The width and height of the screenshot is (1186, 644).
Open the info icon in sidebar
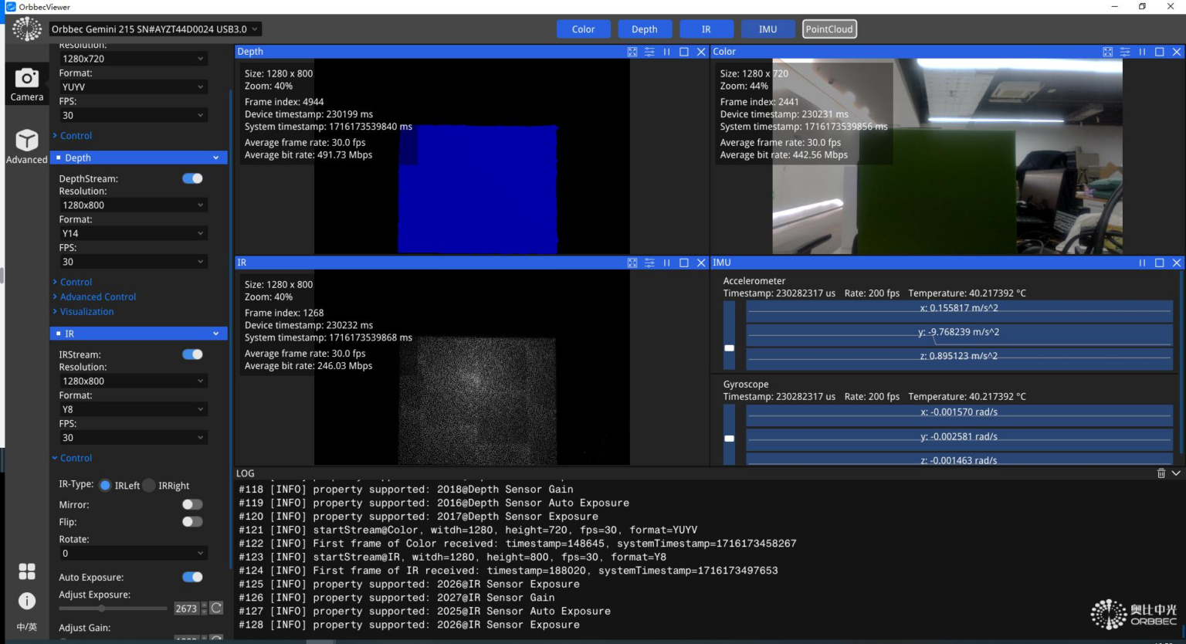tap(27, 601)
